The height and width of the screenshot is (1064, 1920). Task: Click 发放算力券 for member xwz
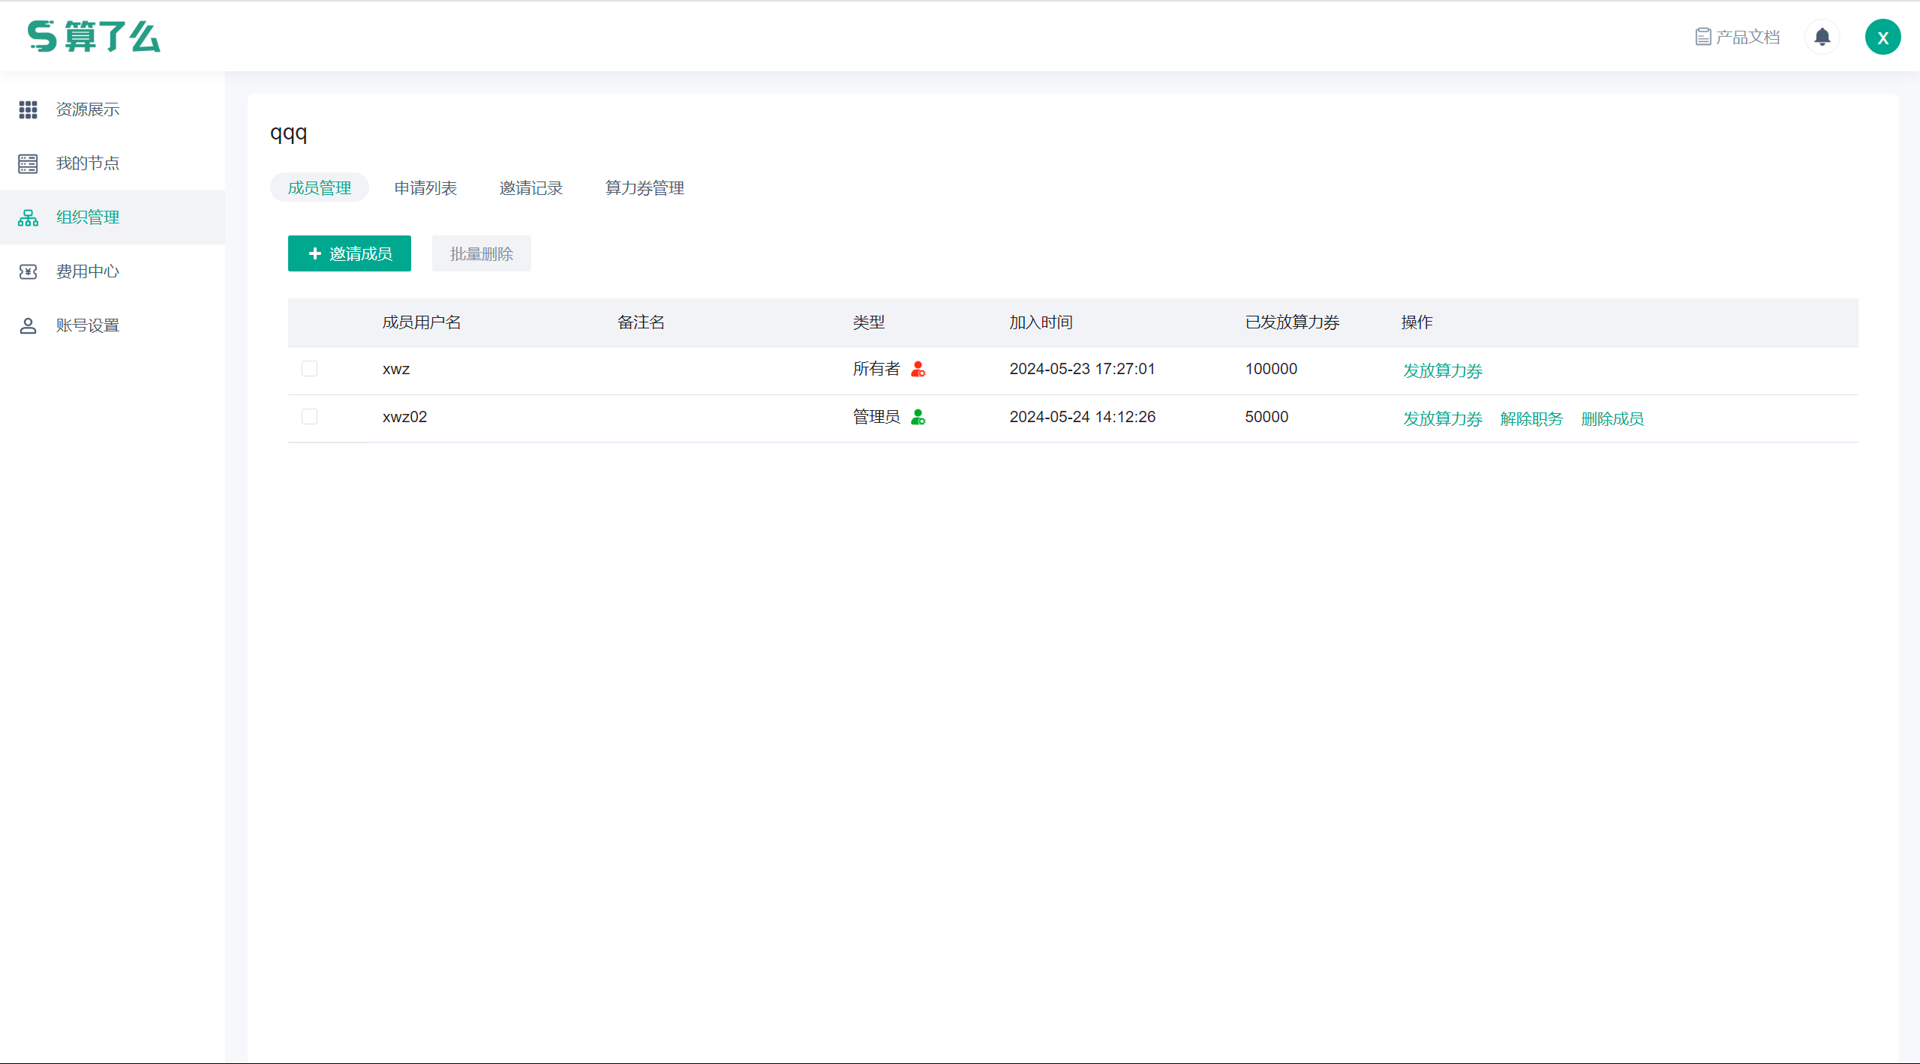pos(1442,370)
